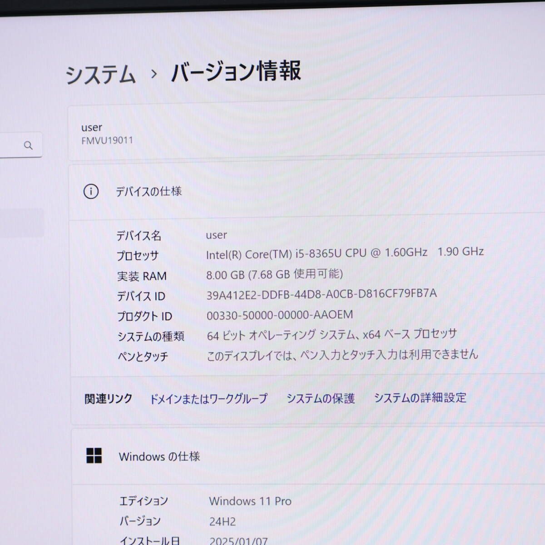
Task: Select the 64 ビット system type text
Action: 332,335
